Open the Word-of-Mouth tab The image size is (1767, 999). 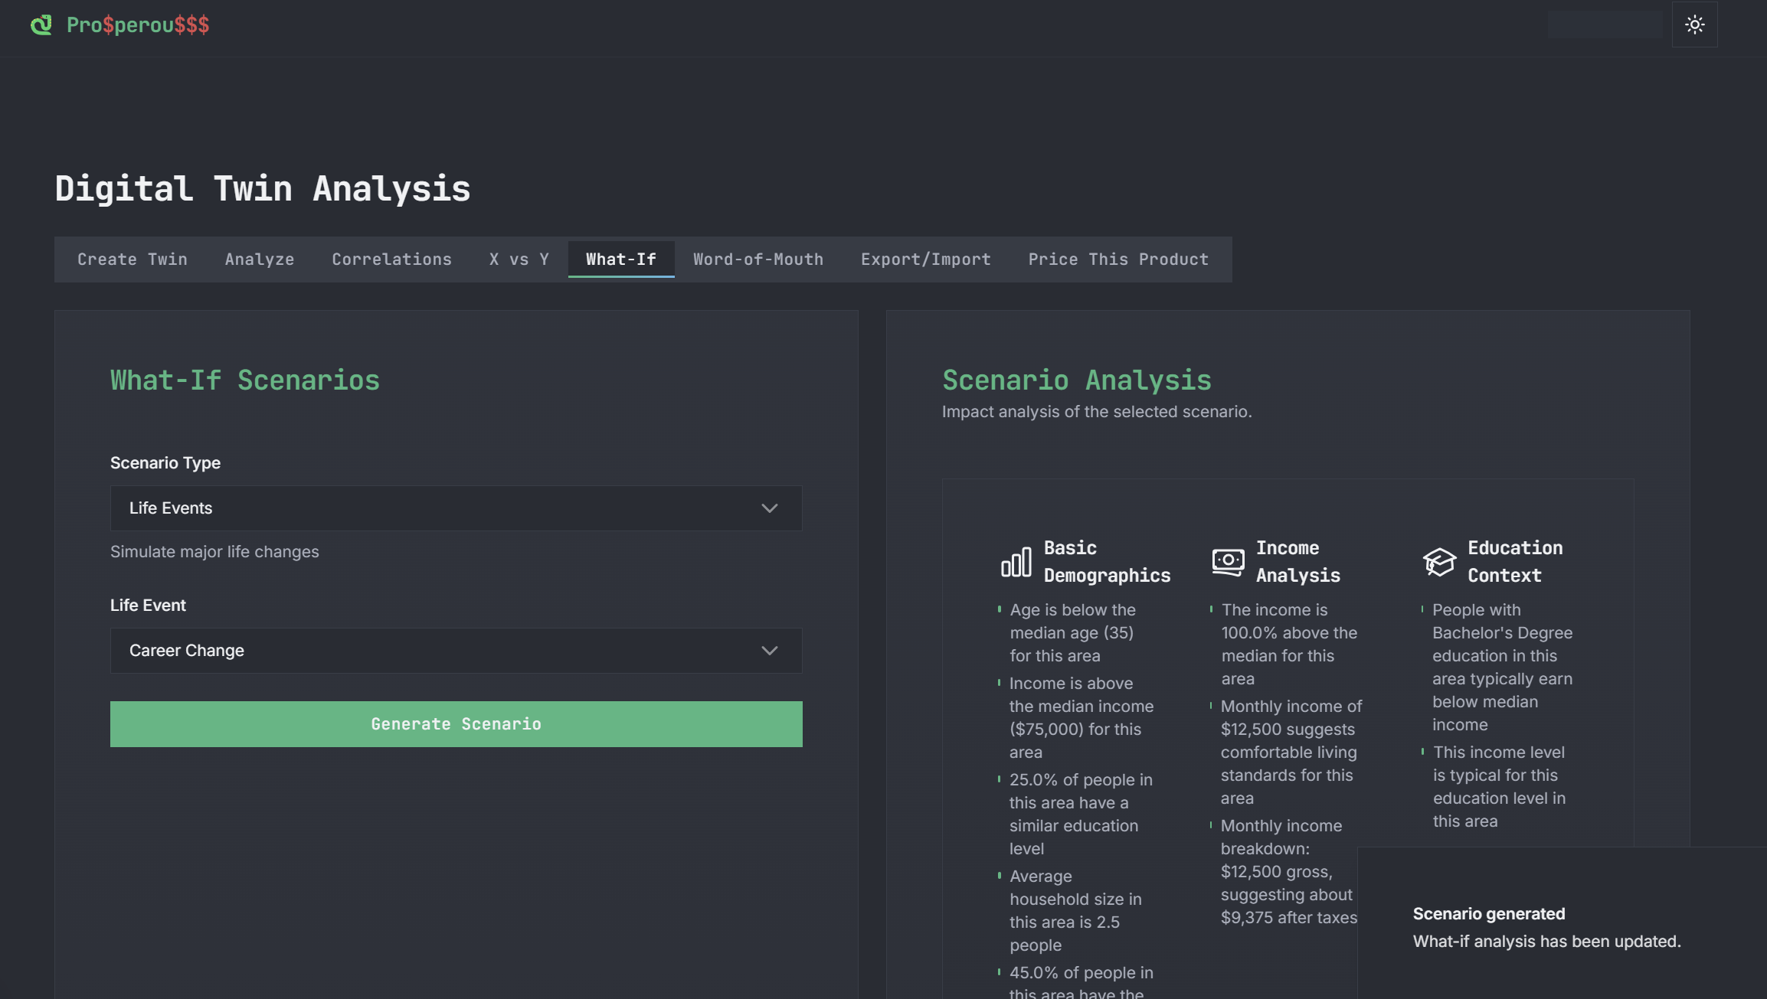coord(758,260)
